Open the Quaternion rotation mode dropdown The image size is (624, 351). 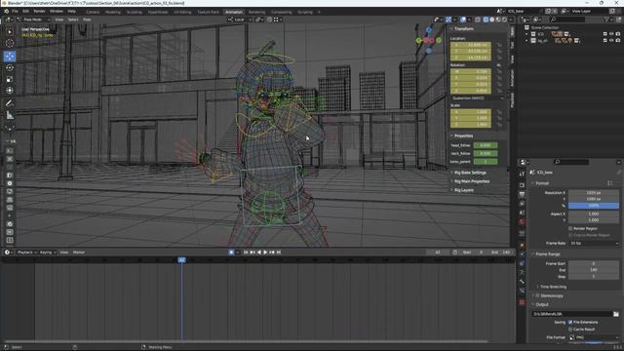coord(477,97)
